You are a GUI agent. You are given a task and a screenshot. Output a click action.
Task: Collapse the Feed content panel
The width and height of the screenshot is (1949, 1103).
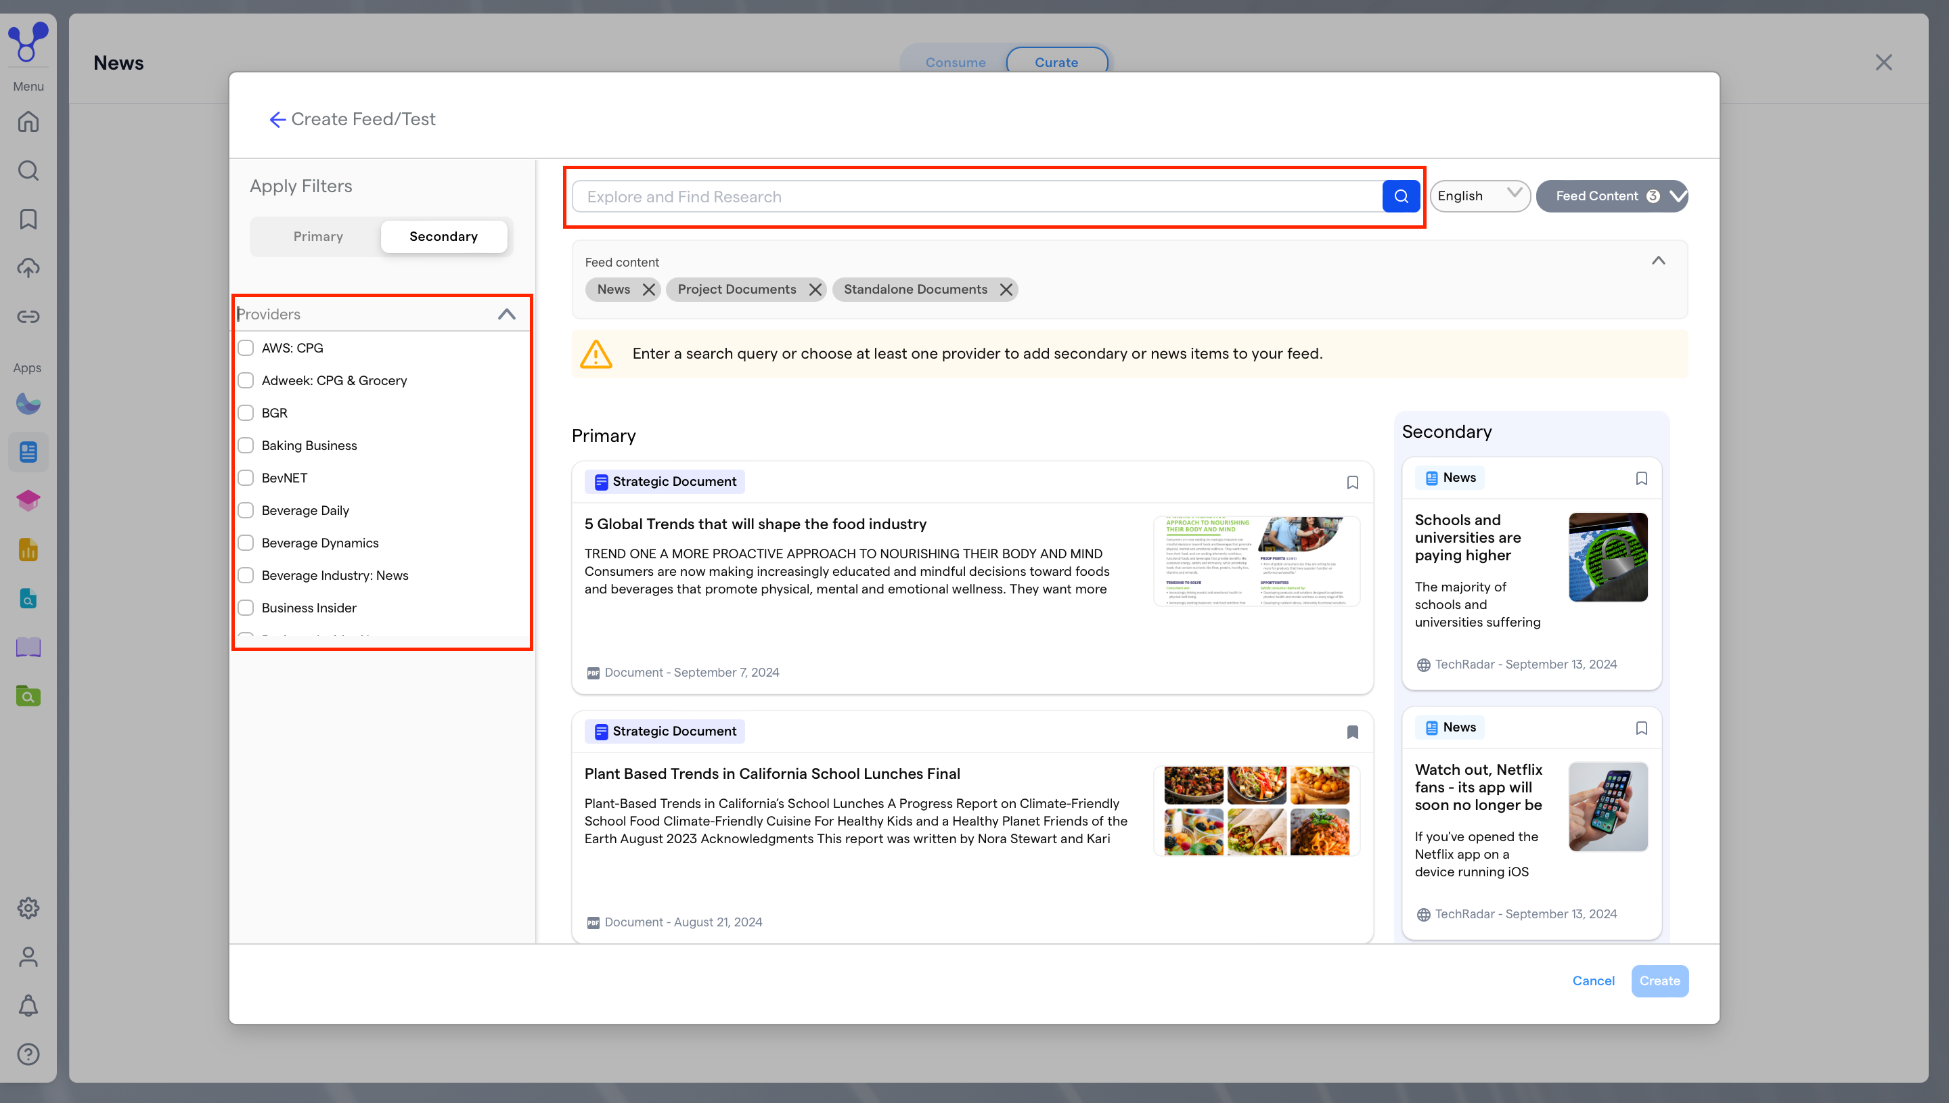pyautogui.click(x=1658, y=261)
